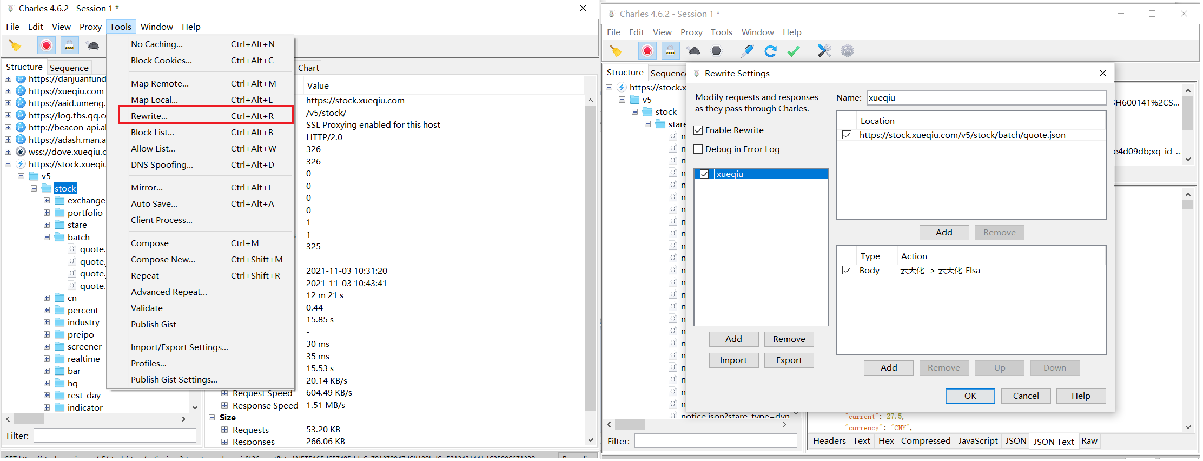Expand the realtime folder node
The height and width of the screenshot is (461, 1203).
47,359
